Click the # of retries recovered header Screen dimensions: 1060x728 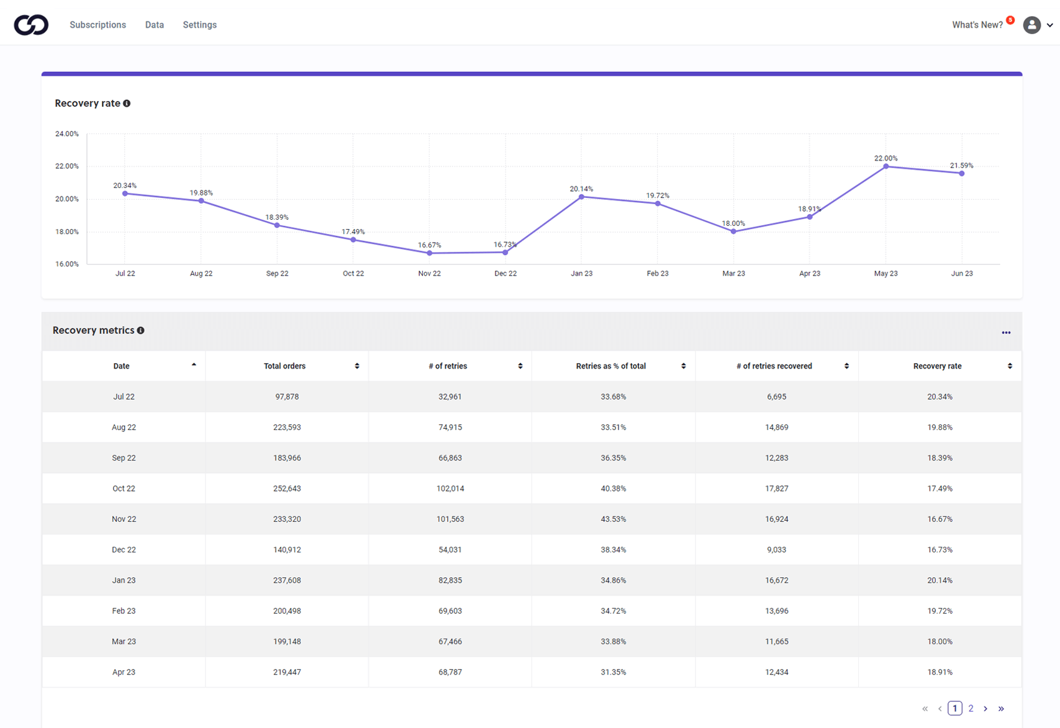777,366
